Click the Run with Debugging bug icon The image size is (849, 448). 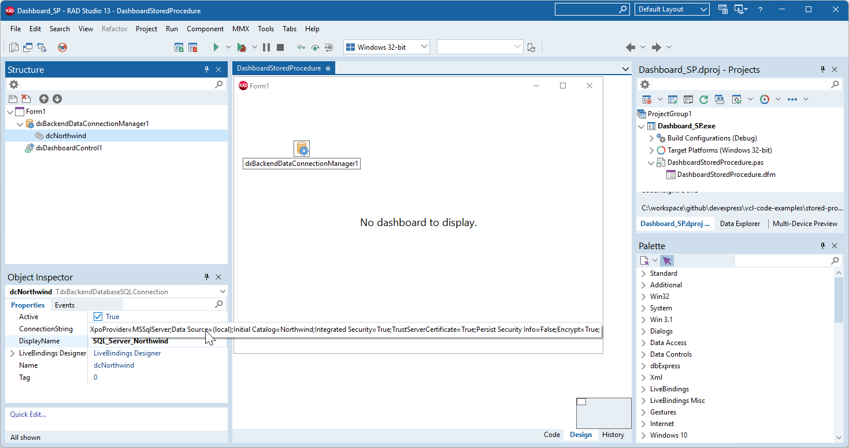[x=242, y=47]
